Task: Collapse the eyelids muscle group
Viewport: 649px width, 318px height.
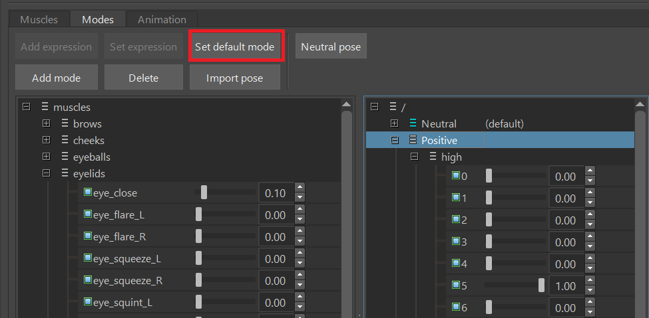Action: (46, 173)
